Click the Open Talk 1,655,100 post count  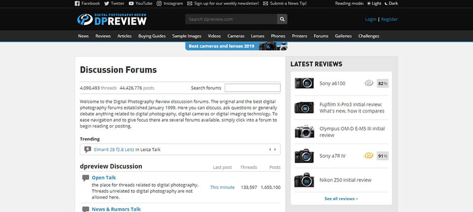click(x=270, y=187)
